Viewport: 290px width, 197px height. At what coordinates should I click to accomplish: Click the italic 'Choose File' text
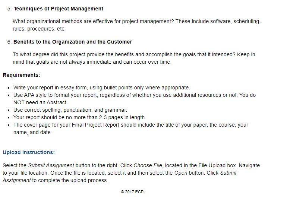(148, 165)
